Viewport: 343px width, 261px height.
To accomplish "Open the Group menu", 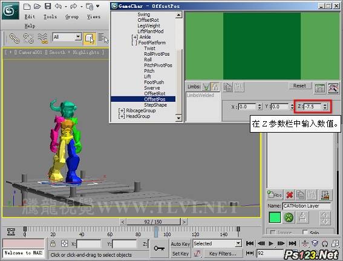I will 72,16.
